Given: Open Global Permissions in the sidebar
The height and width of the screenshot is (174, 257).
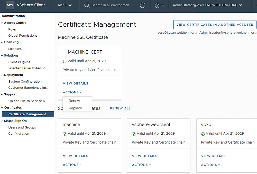Looking at the screenshot, I should click(x=23, y=36).
